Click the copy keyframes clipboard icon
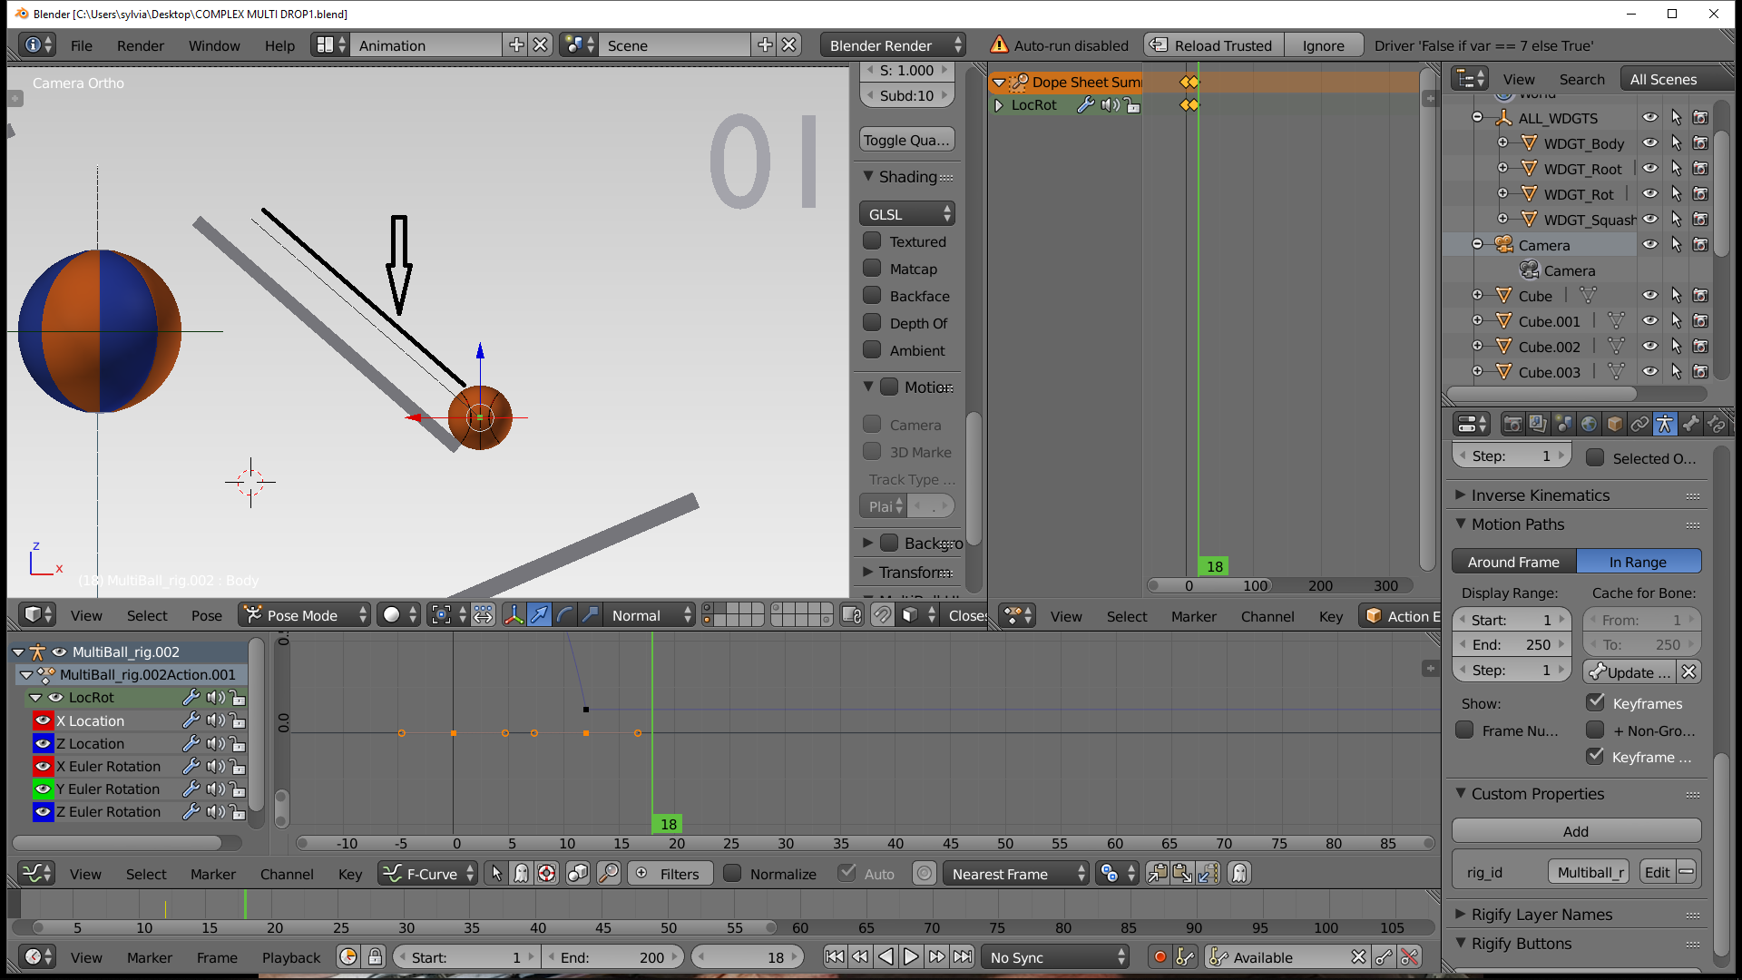Viewport: 1742px width, 980px height. [1159, 873]
